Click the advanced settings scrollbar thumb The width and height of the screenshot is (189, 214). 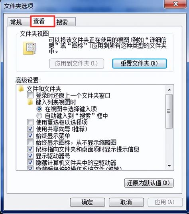point(169,111)
